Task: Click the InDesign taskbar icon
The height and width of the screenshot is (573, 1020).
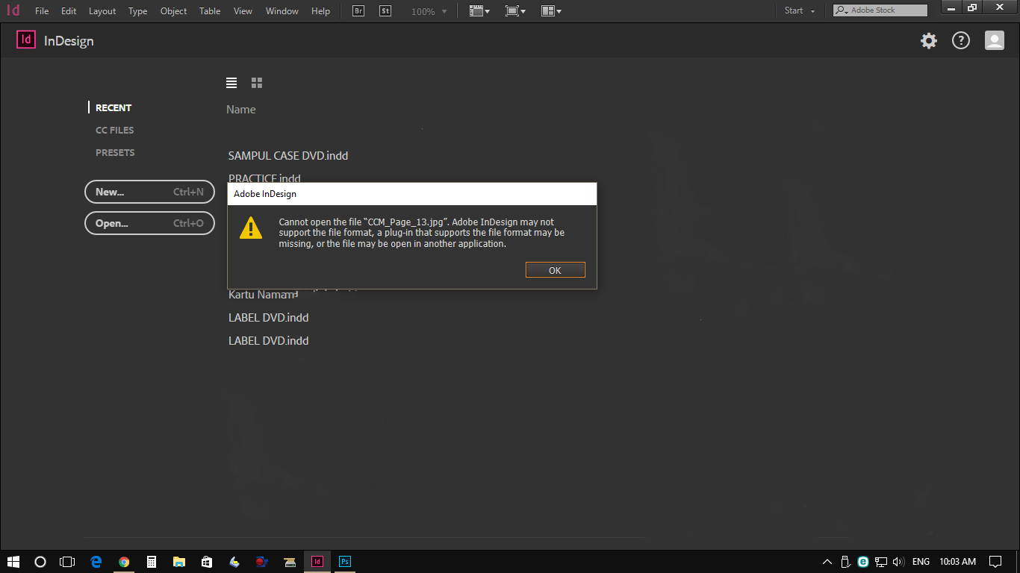Action: point(317,562)
